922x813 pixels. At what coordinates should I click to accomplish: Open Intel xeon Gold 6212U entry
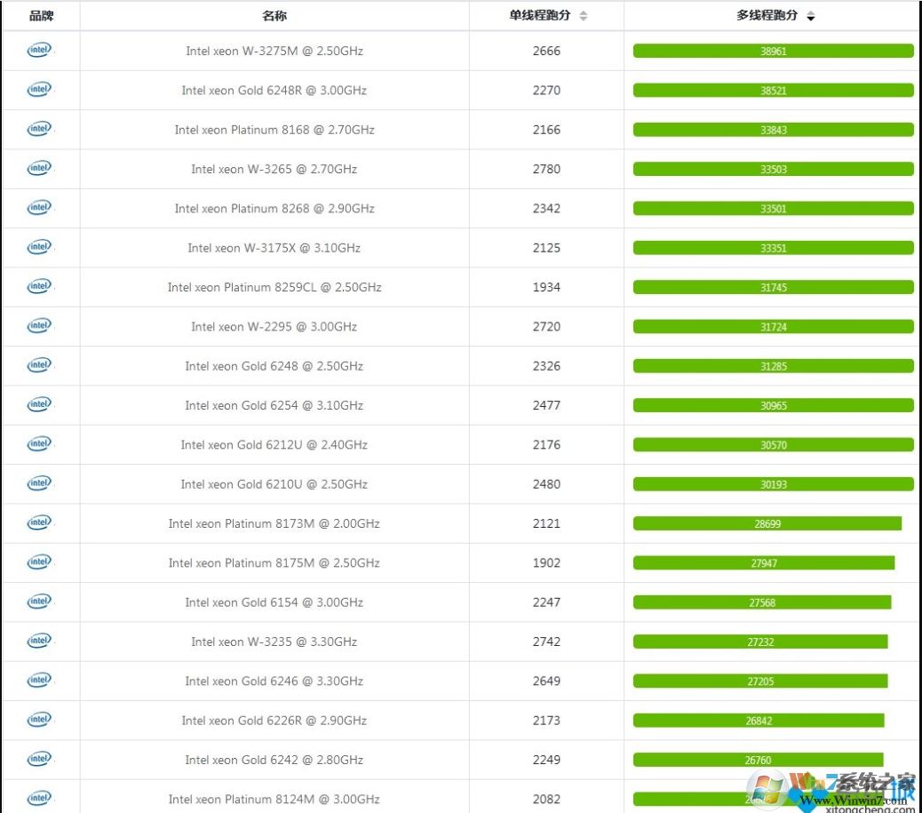click(274, 445)
